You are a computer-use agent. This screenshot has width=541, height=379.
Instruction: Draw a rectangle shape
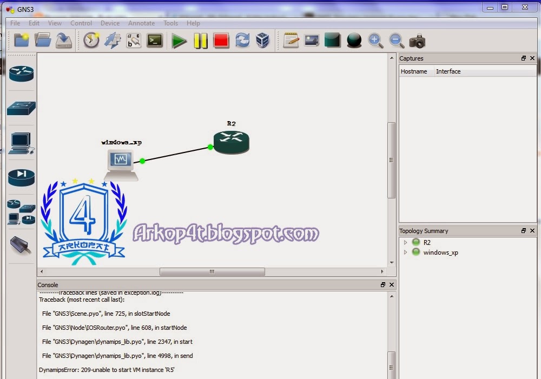(333, 40)
